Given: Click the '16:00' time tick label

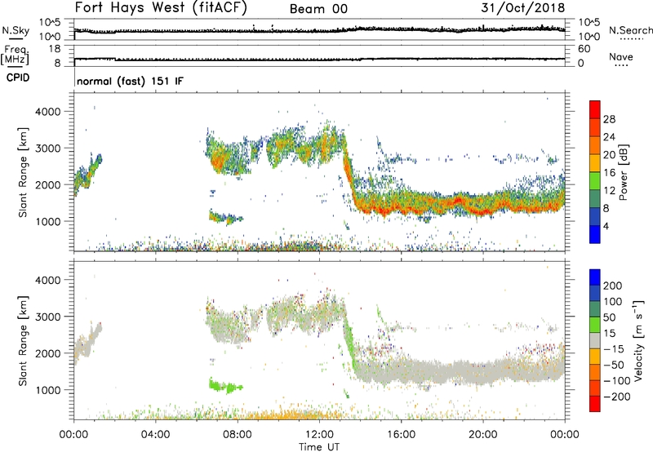Looking at the screenshot, I should point(401,435).
